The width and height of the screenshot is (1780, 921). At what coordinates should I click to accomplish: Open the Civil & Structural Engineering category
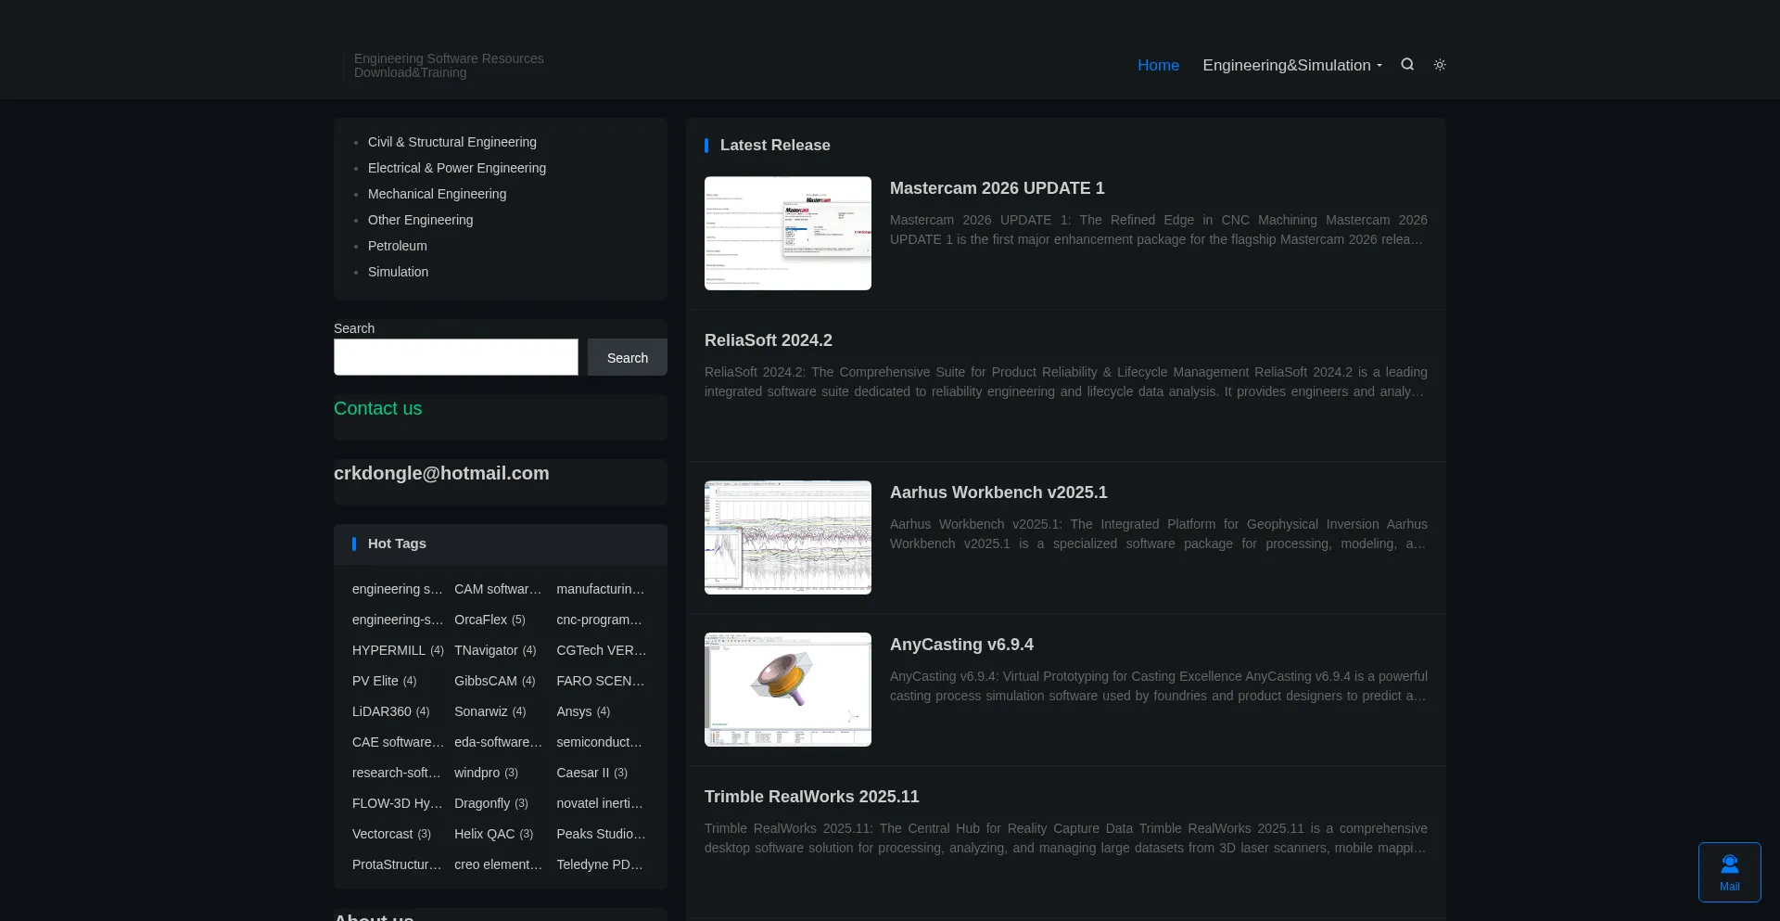point(452,142)
